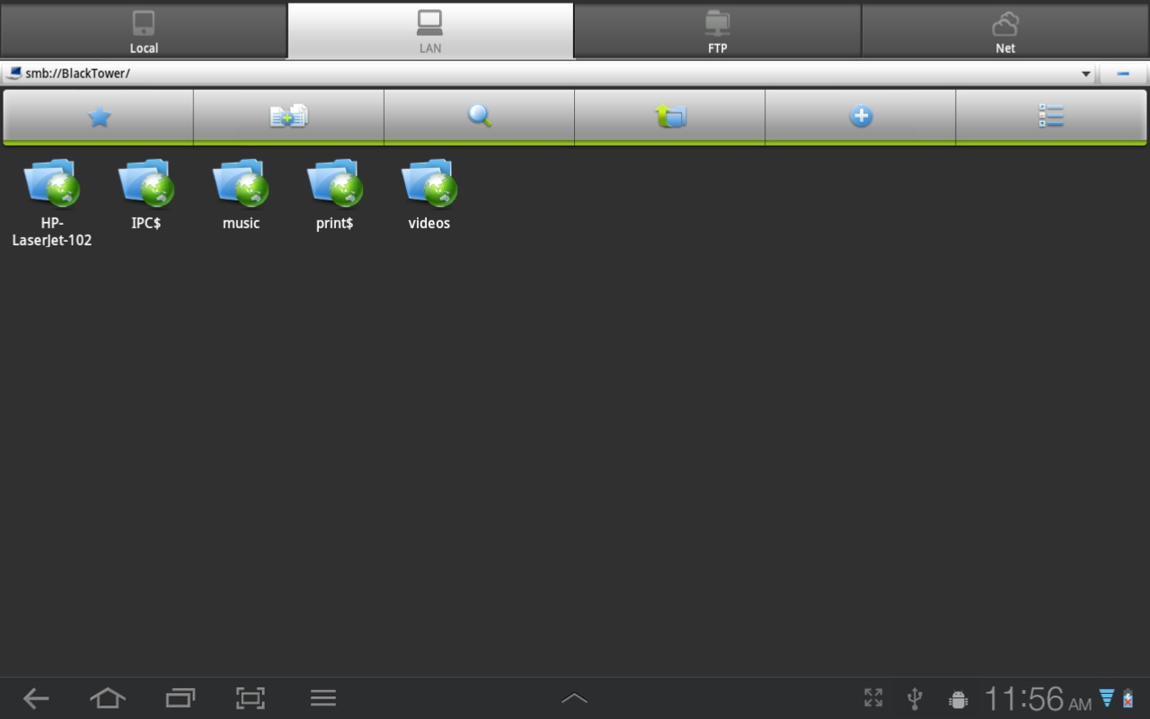Screen dimensions: 1150x719
Task: Click the minus collapse toolbar button
Action: pyautogui.click(x=1123, y=74)
